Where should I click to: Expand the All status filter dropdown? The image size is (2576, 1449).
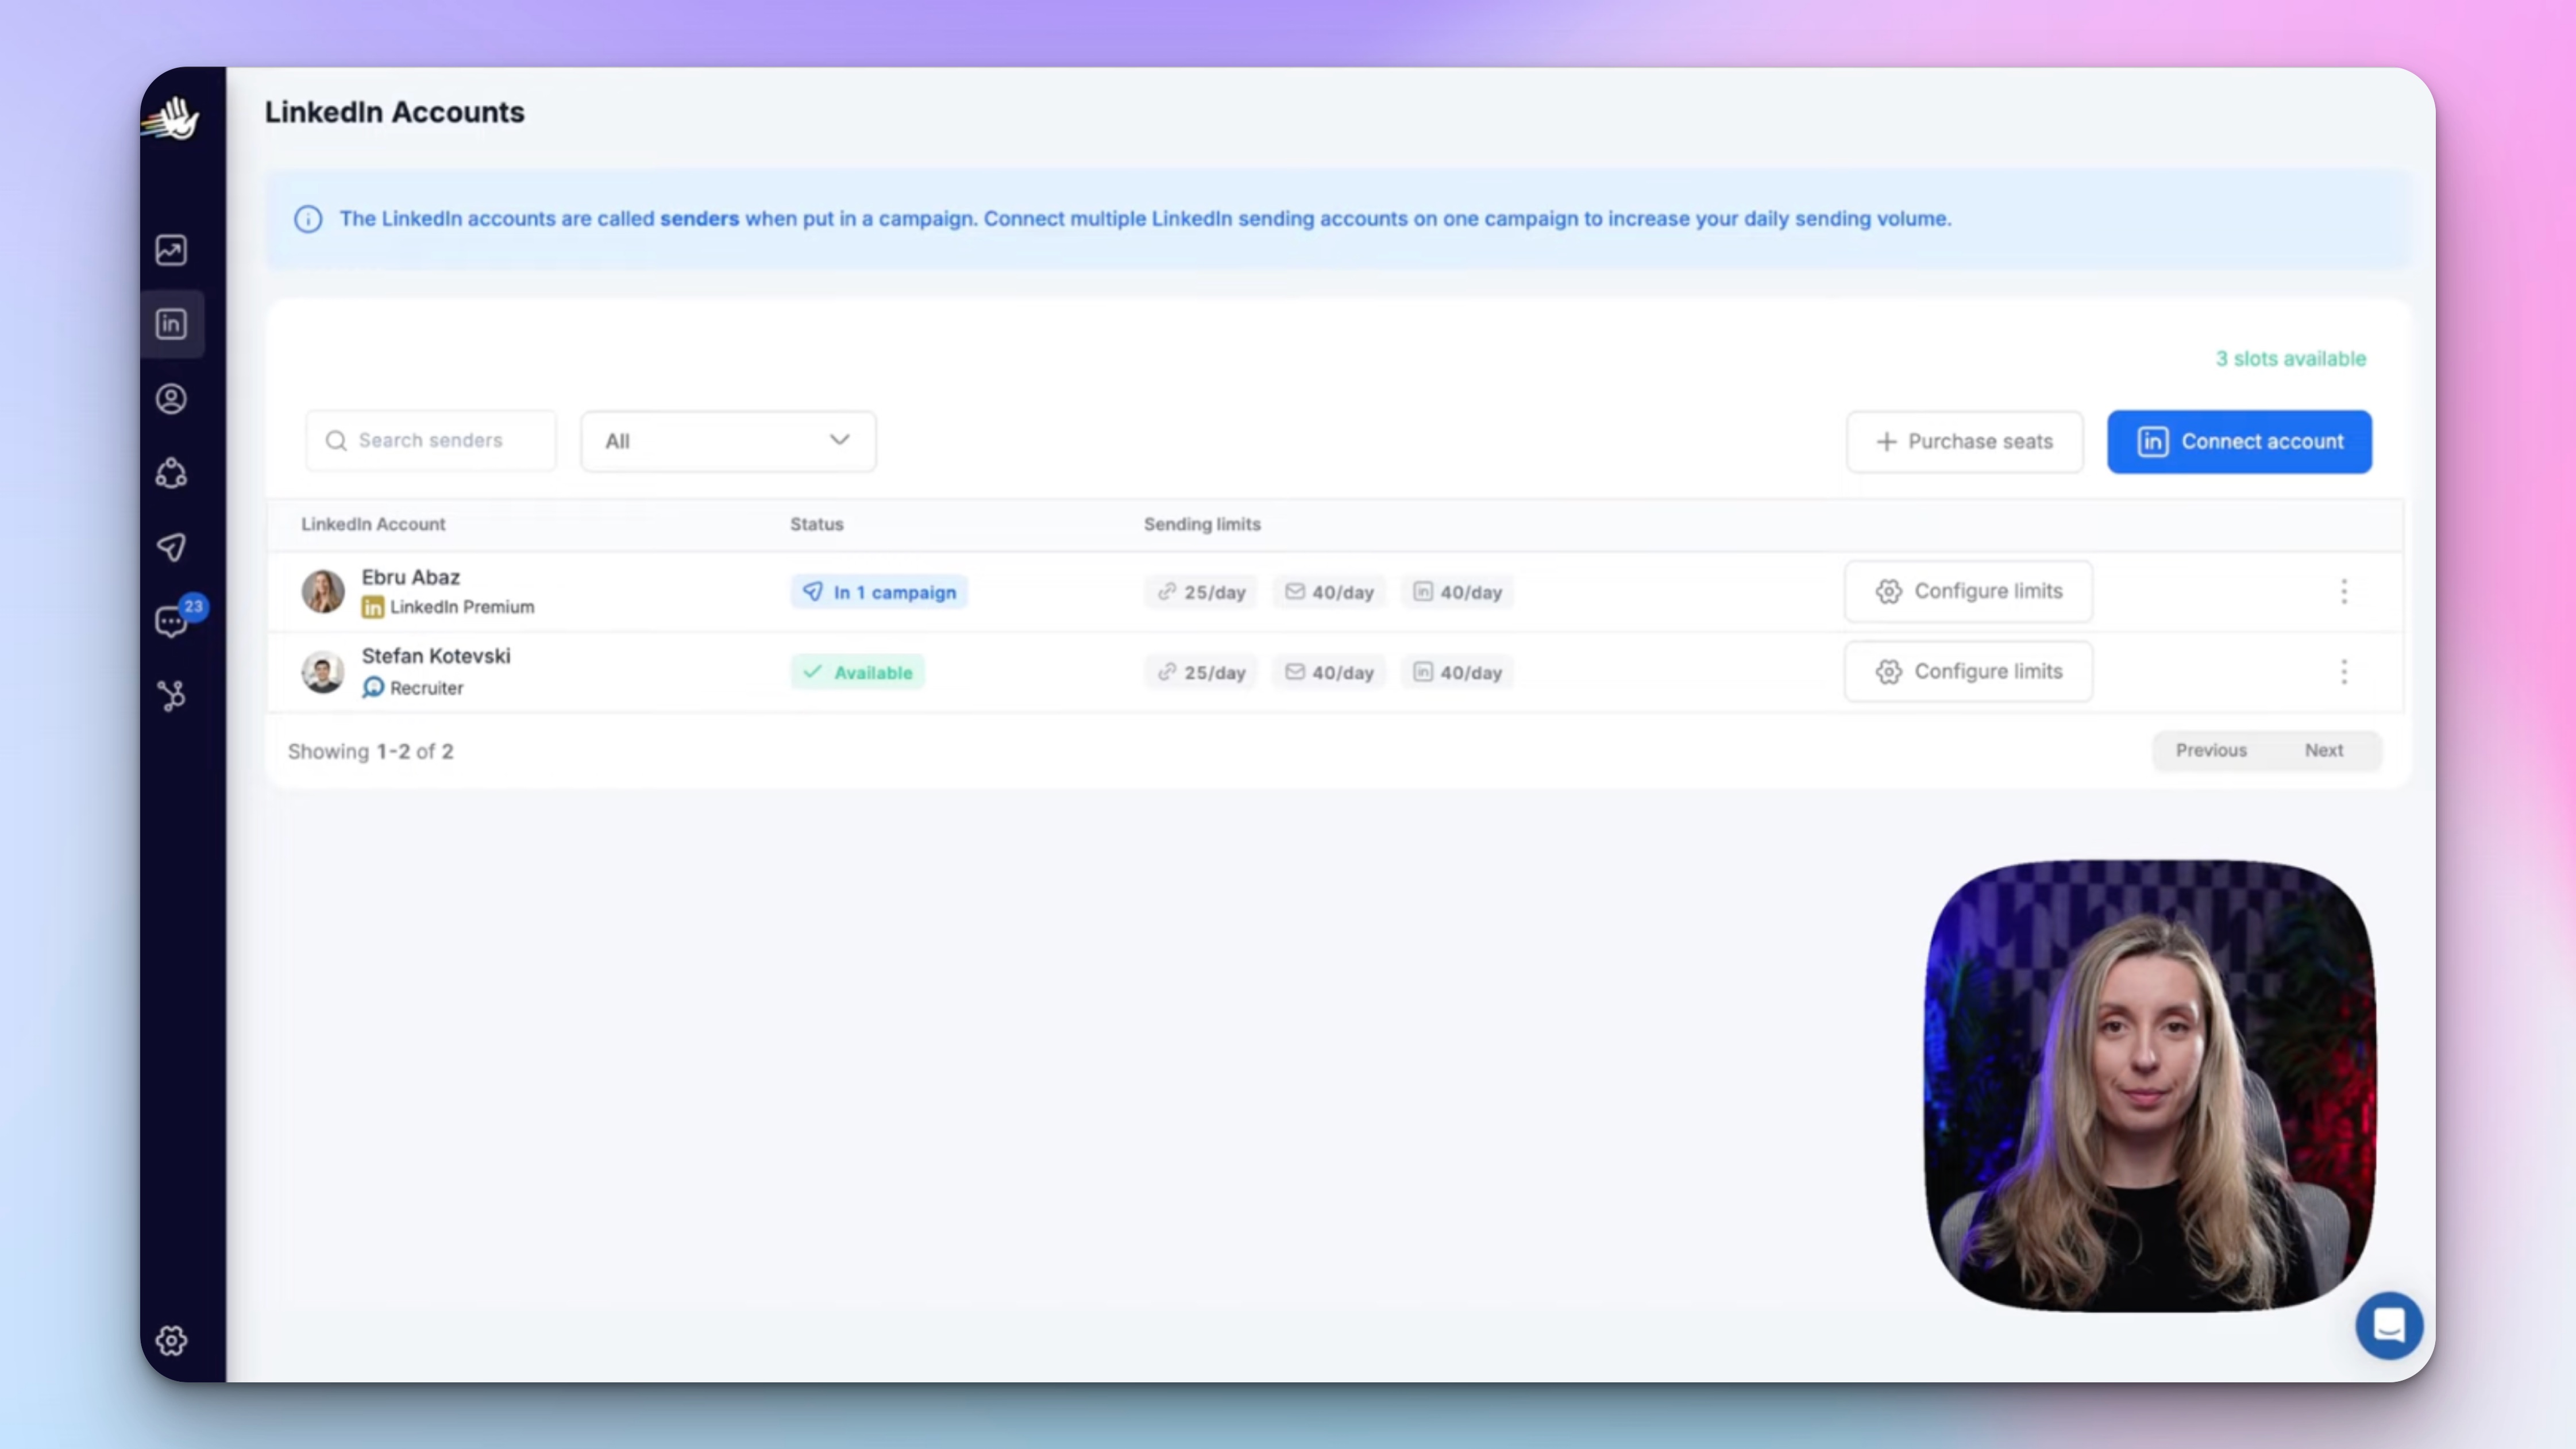[727, 441]
